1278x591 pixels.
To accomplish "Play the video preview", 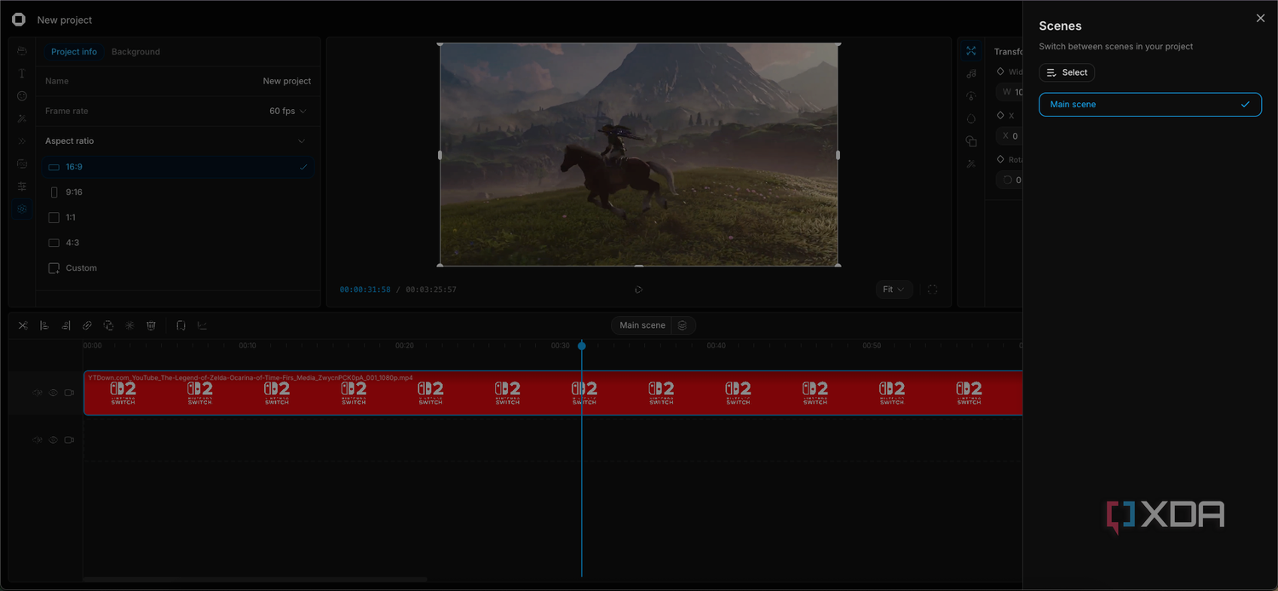I will (x=639, y=290).
